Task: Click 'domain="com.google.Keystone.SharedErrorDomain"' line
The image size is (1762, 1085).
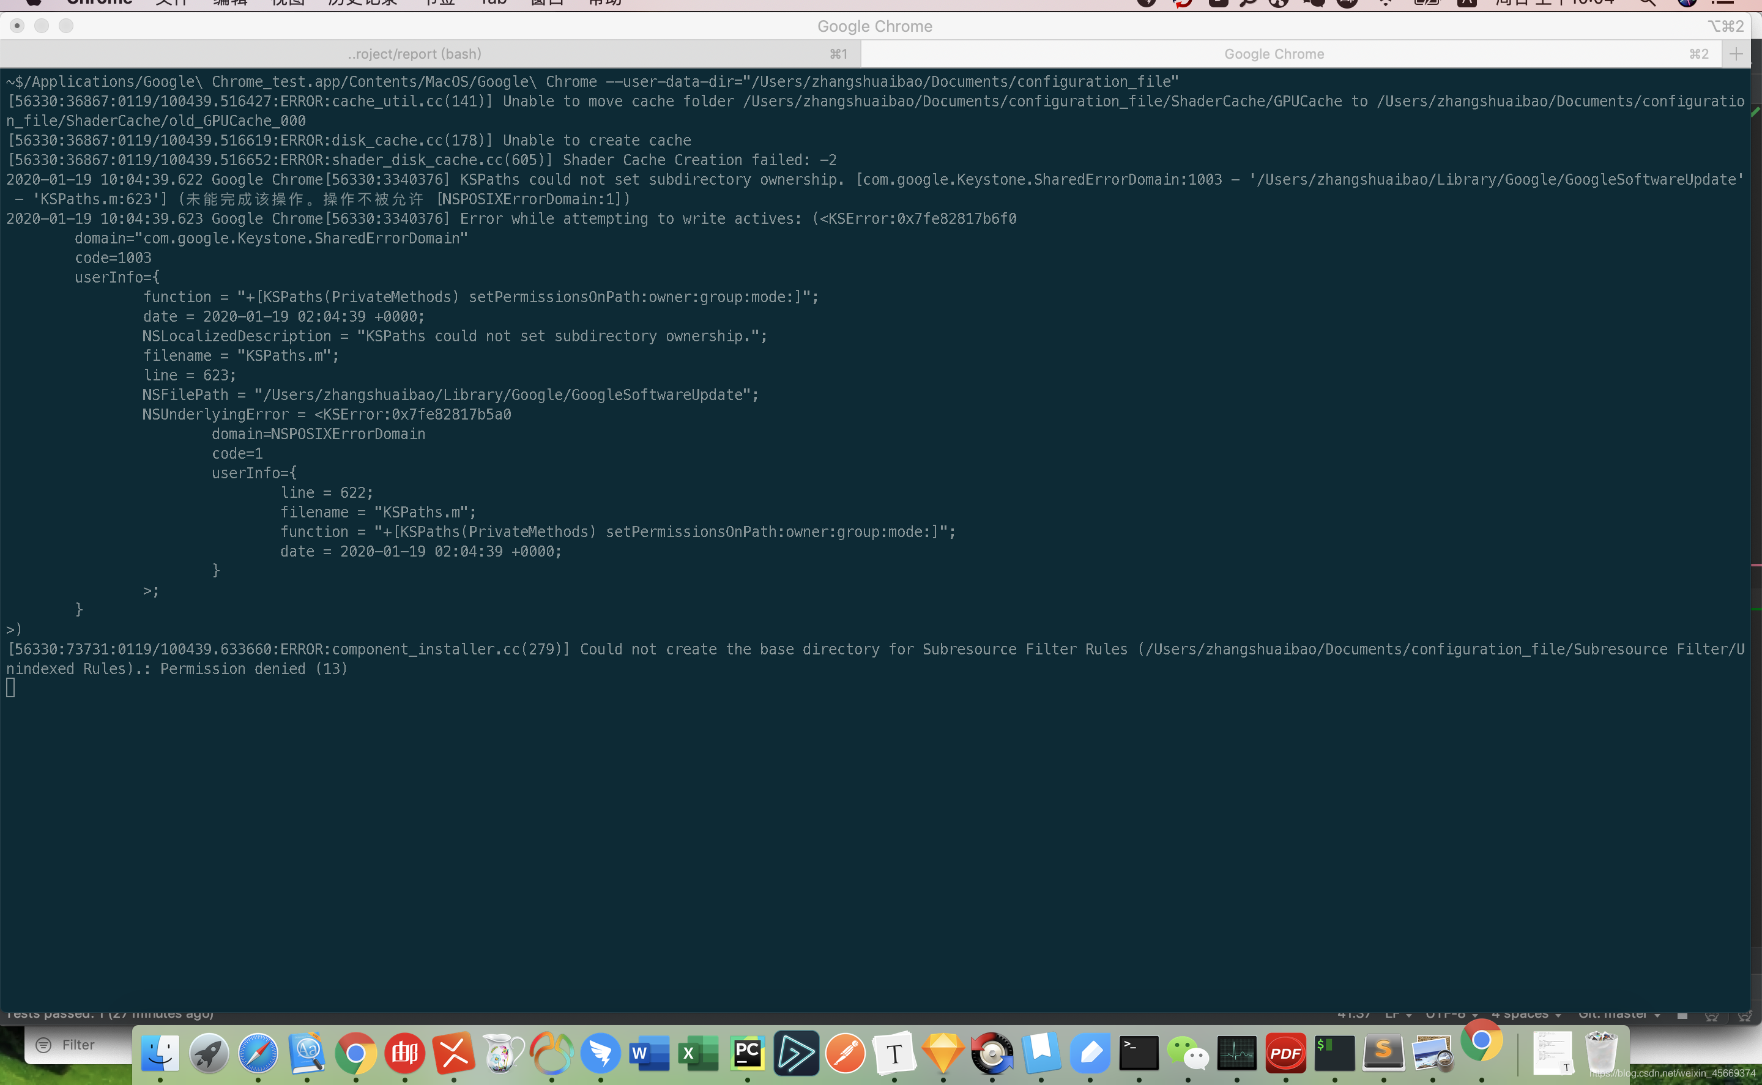Action: [x=271, y=239]
